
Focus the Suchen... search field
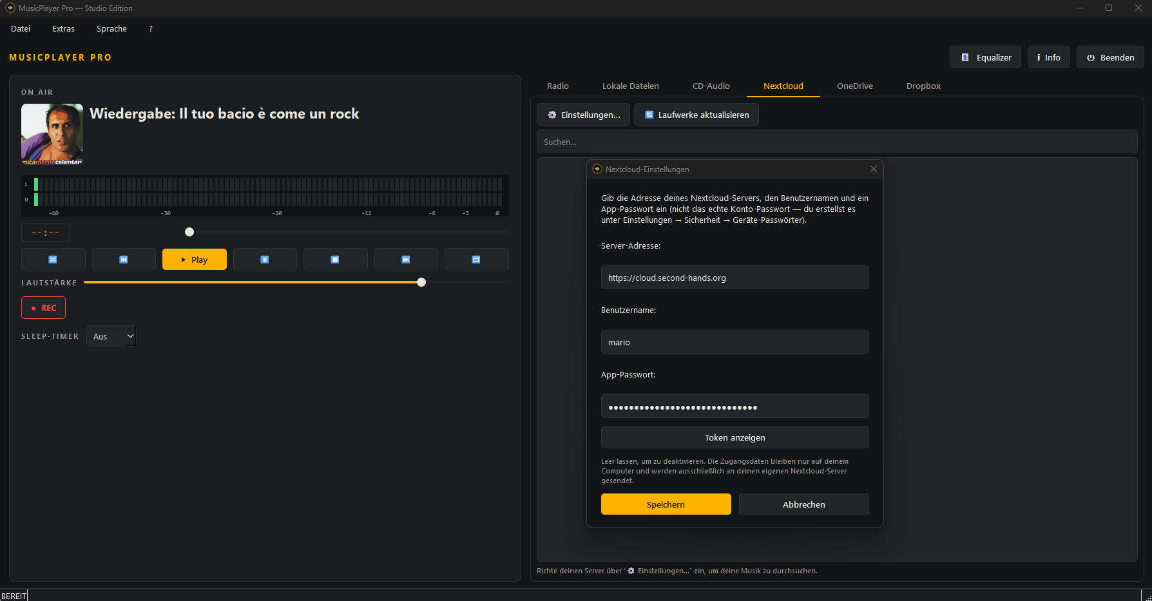[837, 142]
